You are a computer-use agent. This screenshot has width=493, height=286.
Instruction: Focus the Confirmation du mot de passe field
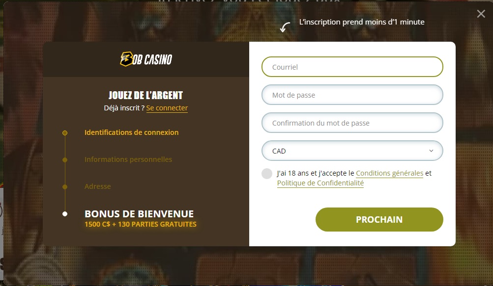coord(352,123)
